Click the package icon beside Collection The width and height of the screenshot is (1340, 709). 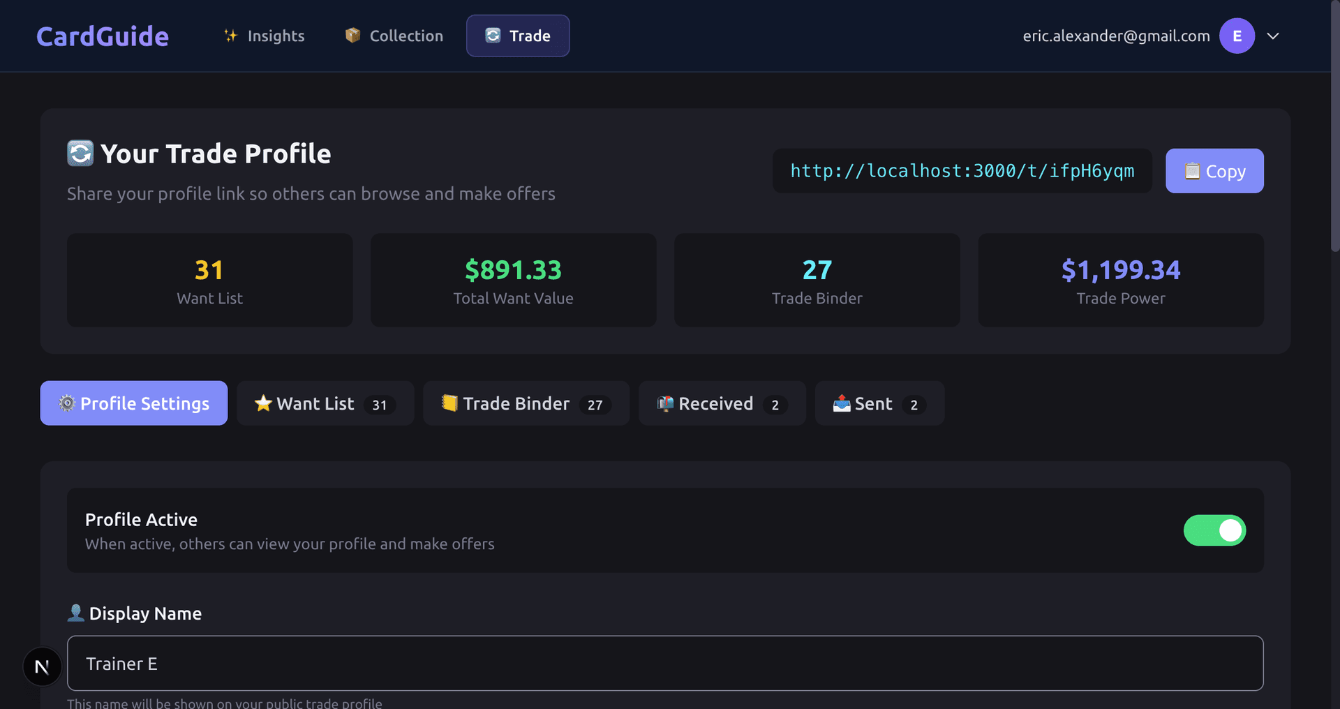tap(352, 35)
